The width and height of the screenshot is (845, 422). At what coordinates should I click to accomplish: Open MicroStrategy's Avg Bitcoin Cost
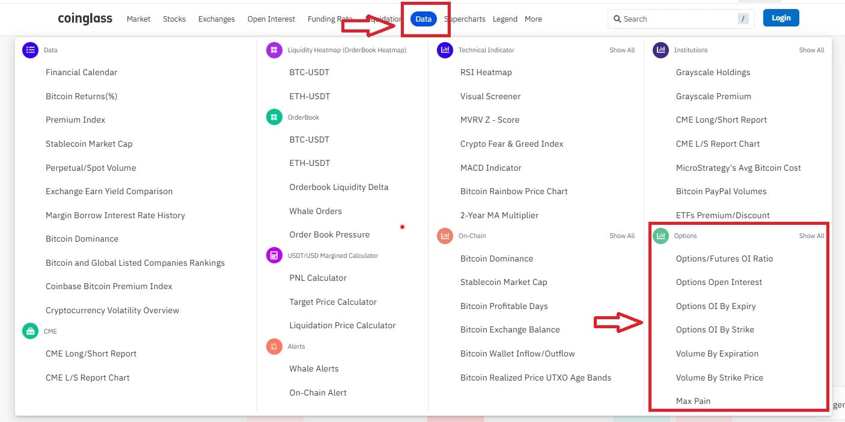pyautogui.click(x=739, y=168)
